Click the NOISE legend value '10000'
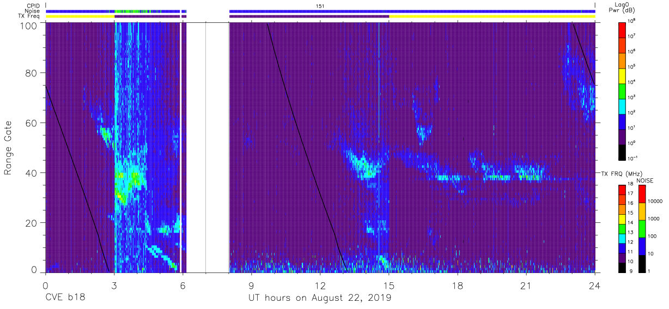This screenshot has height=309, width=669. click(x=655, y=202)
